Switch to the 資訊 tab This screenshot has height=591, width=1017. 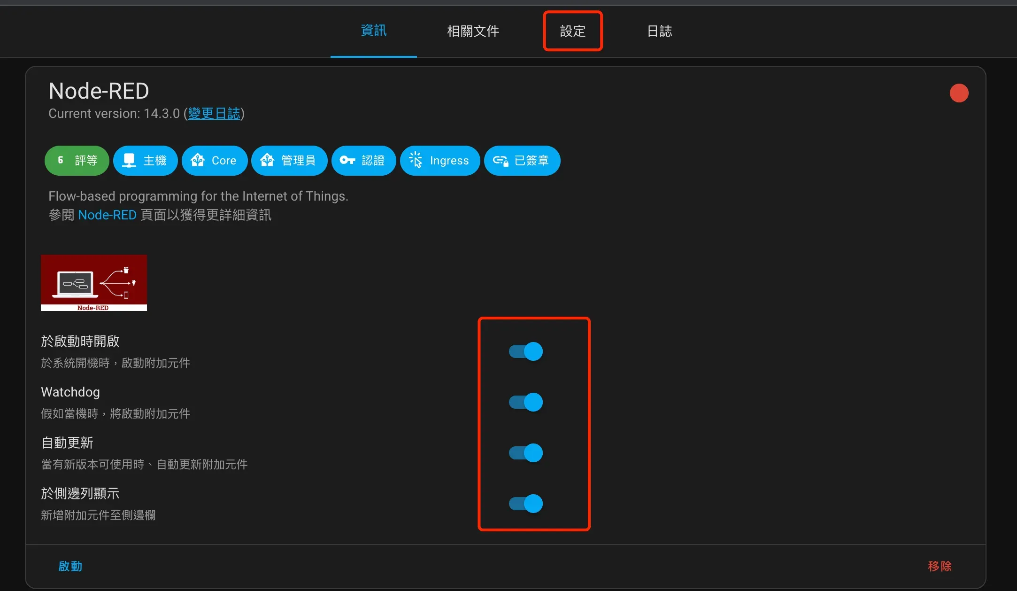click(x=374, y=31)
